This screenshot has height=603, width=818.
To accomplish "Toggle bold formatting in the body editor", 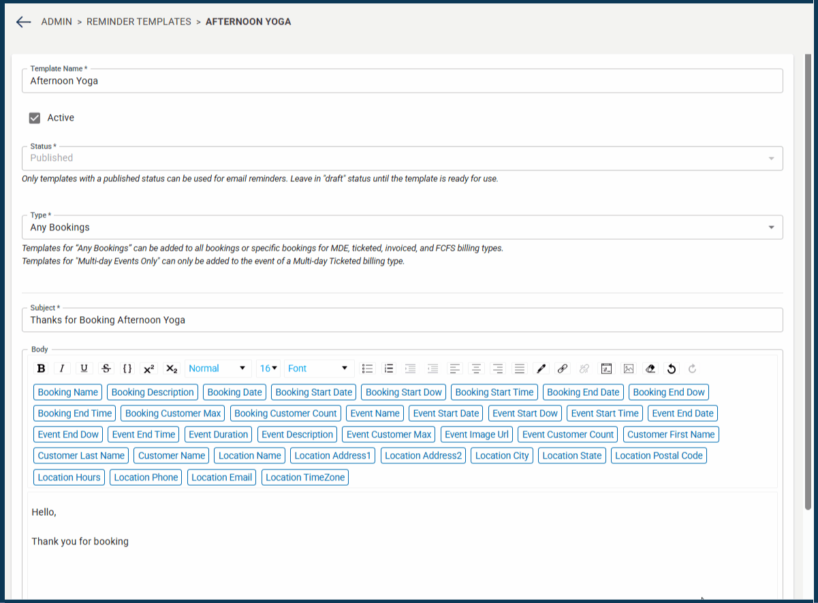I will coord(41,368).
